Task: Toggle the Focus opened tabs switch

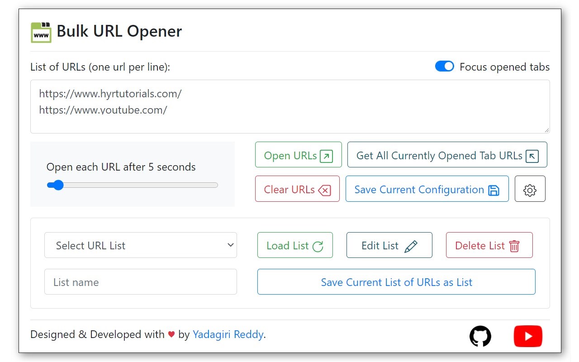Action: pos(445,67)
